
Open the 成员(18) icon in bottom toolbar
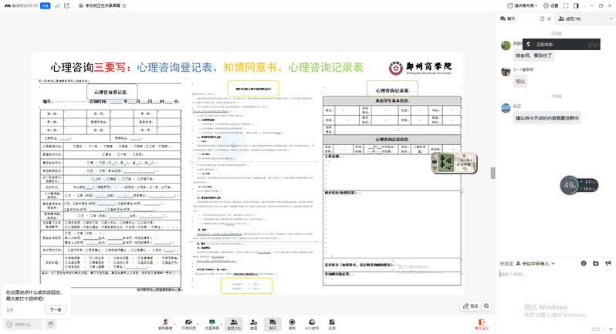tap(232, 322)
